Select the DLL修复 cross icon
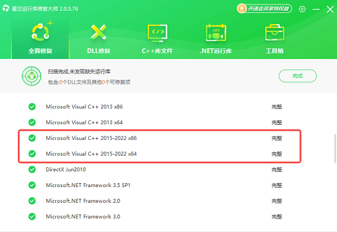The width and height of the screenshot is (337, 232). 99,32
